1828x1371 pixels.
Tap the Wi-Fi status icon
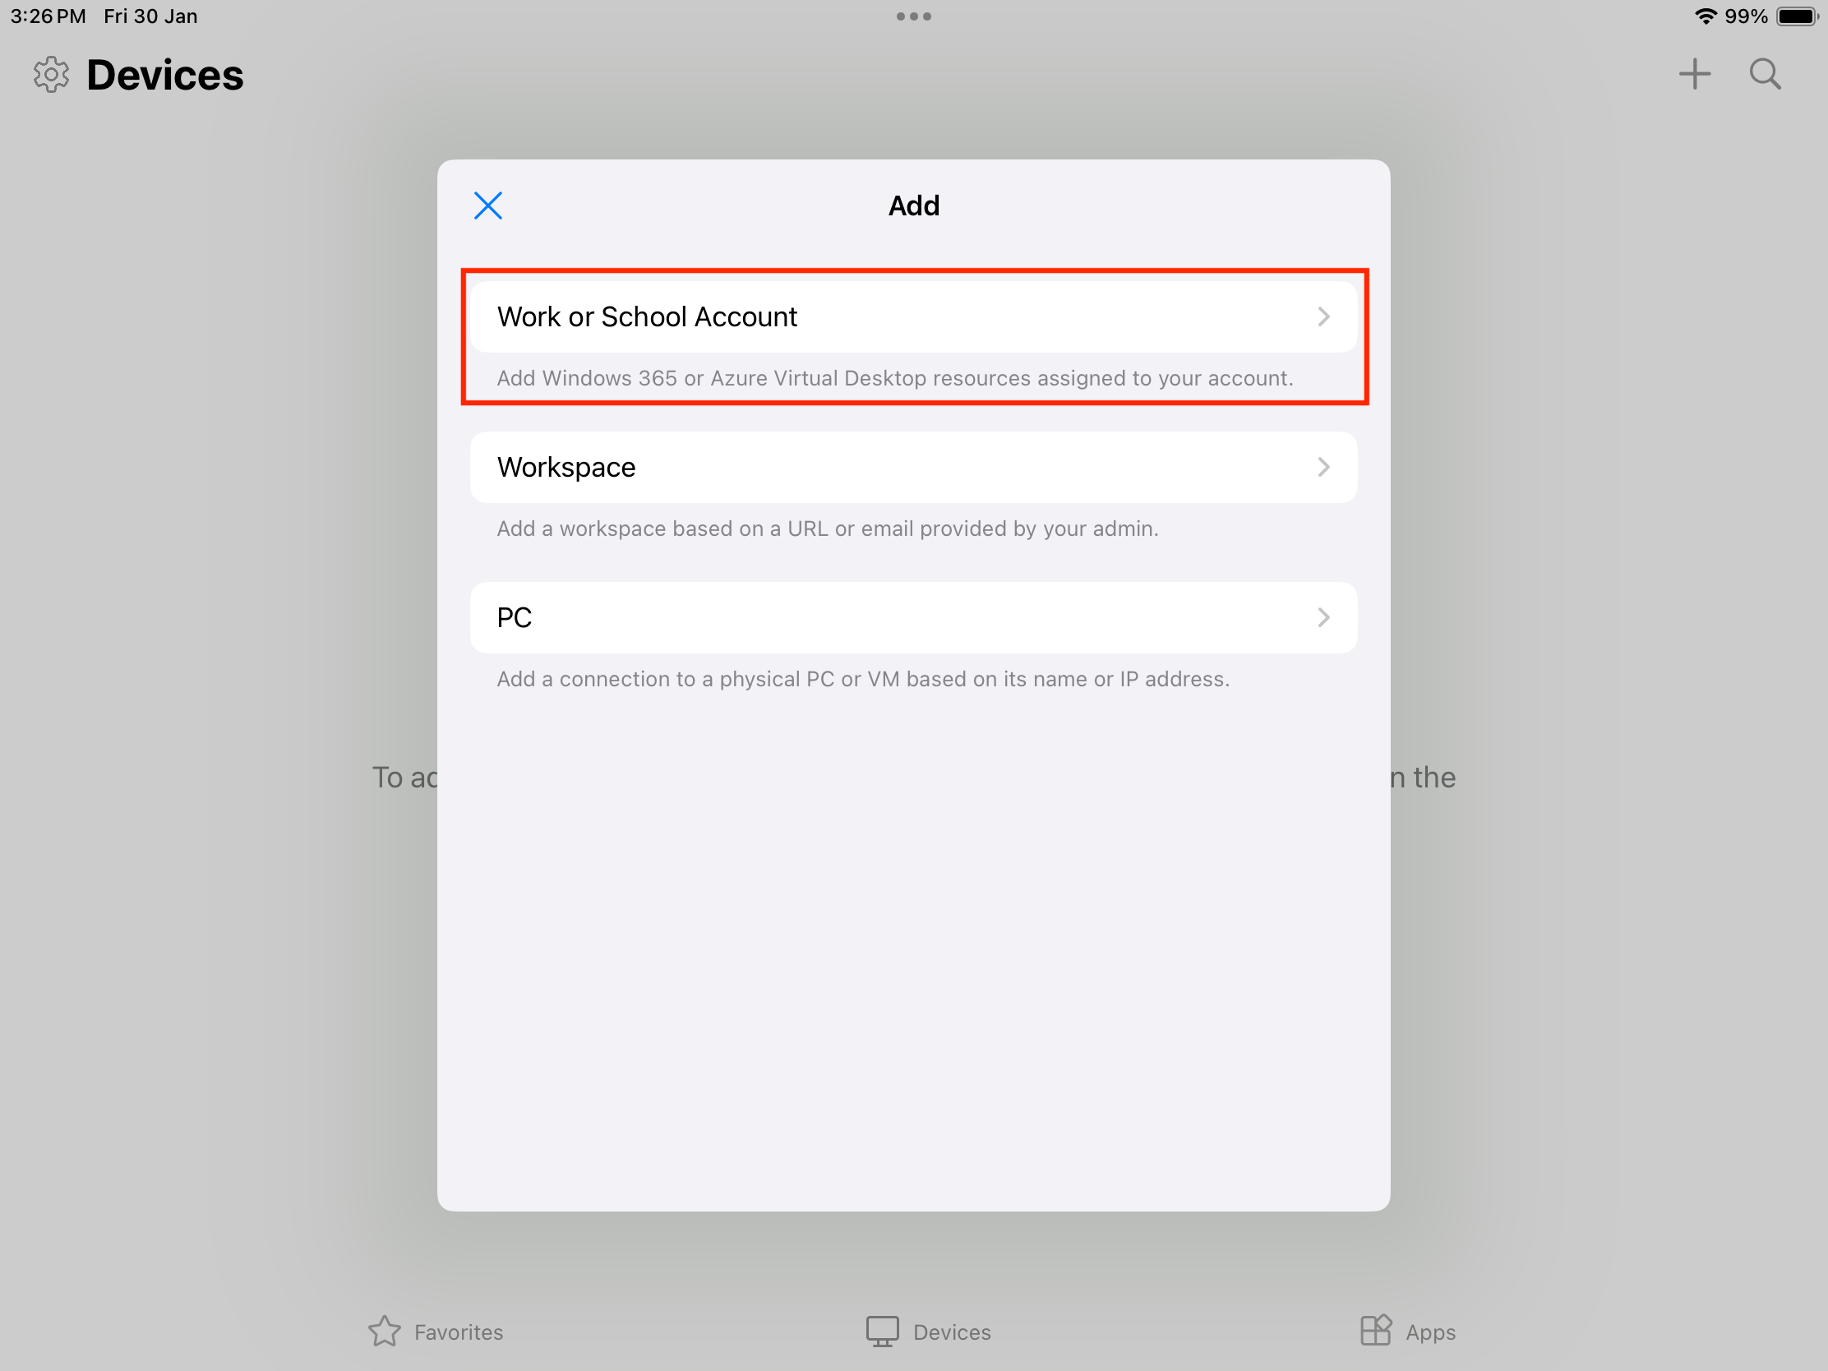tap(1706, 16)
